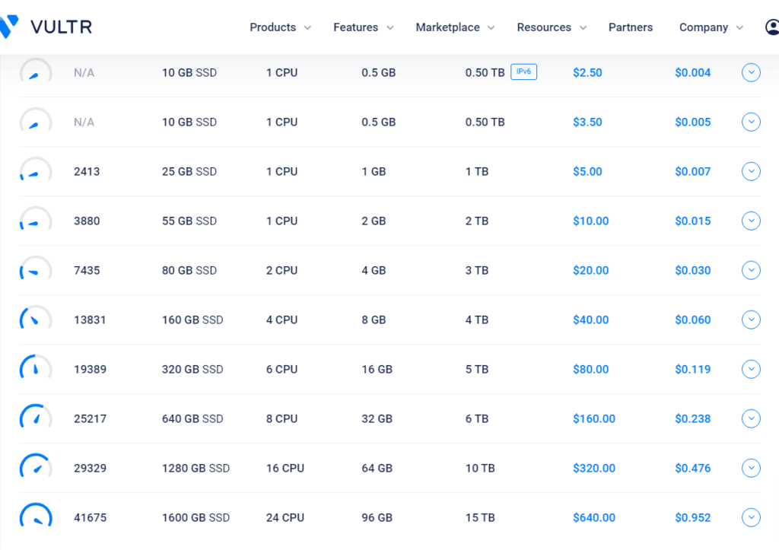Click the gauge icon for the 29329 plan
Screen dimensions: 779x550
35,468
